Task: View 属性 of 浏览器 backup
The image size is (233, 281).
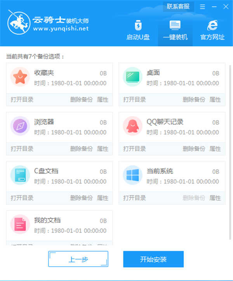Action: tap(103, 149)
